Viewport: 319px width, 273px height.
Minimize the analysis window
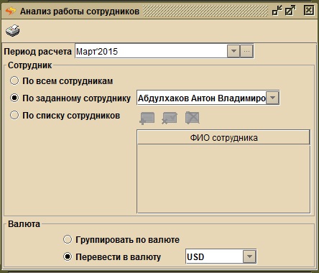pos(277,11)
